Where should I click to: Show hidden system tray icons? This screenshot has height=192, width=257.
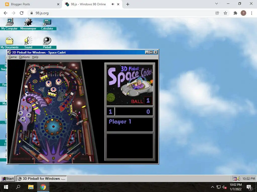(212, 187)
